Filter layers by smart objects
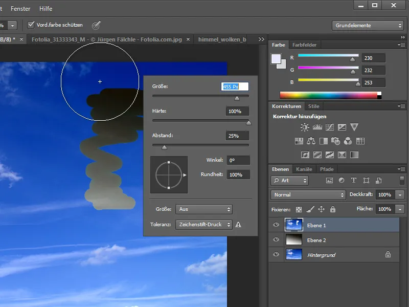Image resolution: width=409 pixels, height=307 pixels. (378, 181)
